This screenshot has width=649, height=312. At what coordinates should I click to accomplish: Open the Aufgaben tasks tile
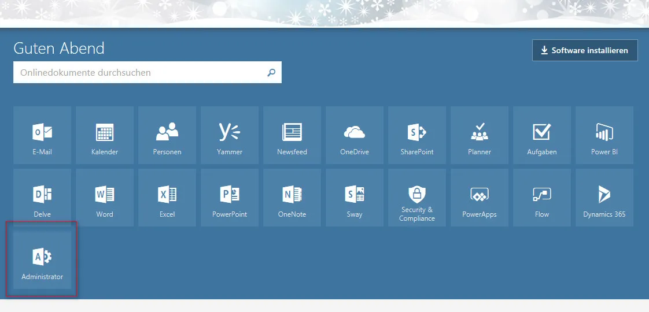coord(542,135)
